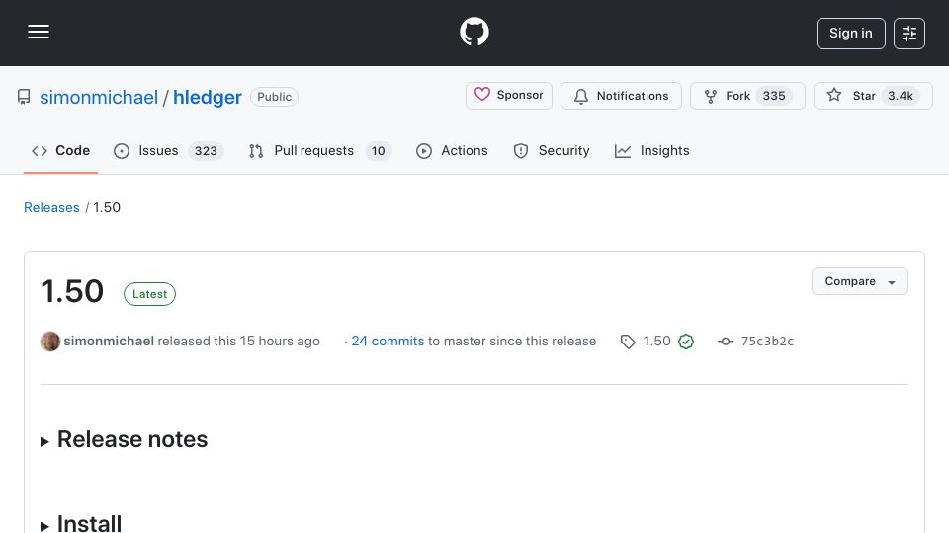Open commit 75c3b2c
949x533 pixels.
tap(767, 341)
